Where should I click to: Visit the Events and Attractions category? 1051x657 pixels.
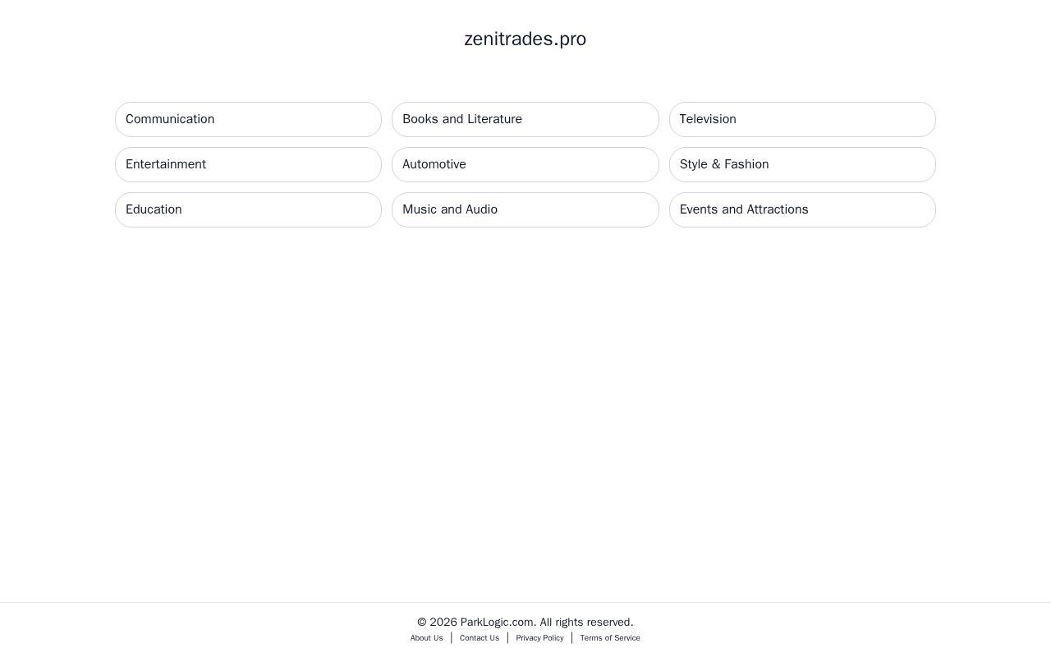point(802,209)
